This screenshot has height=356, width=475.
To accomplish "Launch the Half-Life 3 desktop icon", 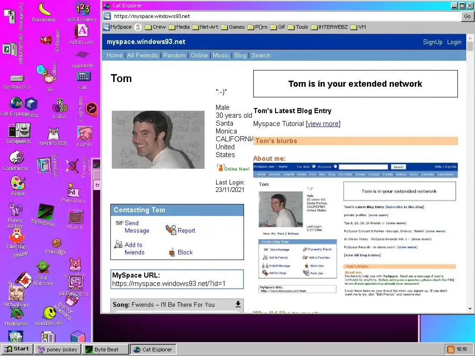I will point(88,108).
